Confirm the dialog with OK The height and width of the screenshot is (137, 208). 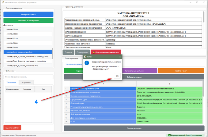[x=117, y=76]
